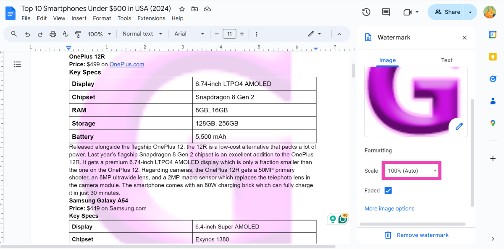Open the Extensions menu
The image size is (504, 249).
point(151,18)
